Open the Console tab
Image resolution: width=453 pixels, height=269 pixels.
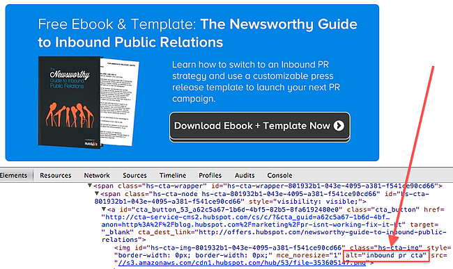[x=279, y=175]
